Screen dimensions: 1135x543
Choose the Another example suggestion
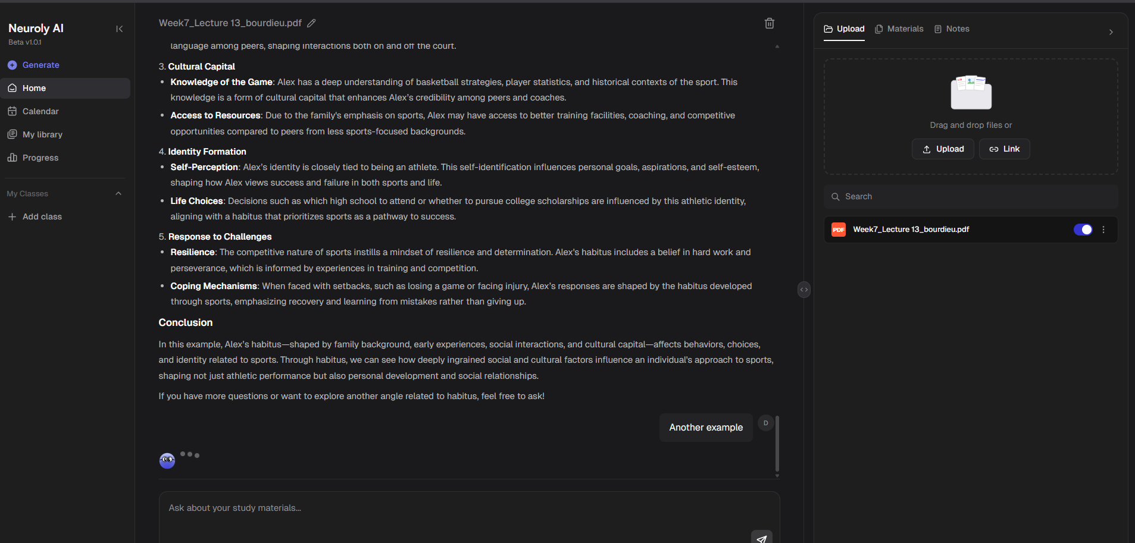705,427
